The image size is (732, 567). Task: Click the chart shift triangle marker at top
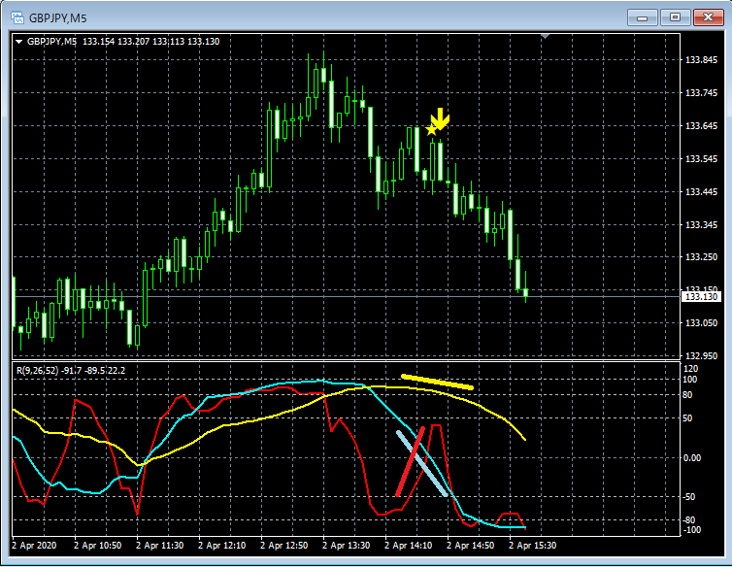545,36
